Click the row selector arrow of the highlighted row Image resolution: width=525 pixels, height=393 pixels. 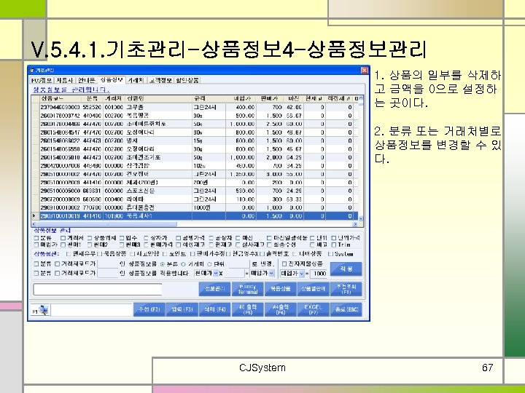36,216
